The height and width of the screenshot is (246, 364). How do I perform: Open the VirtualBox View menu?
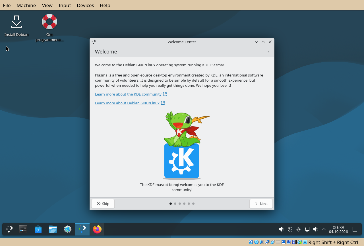[47, 5]
